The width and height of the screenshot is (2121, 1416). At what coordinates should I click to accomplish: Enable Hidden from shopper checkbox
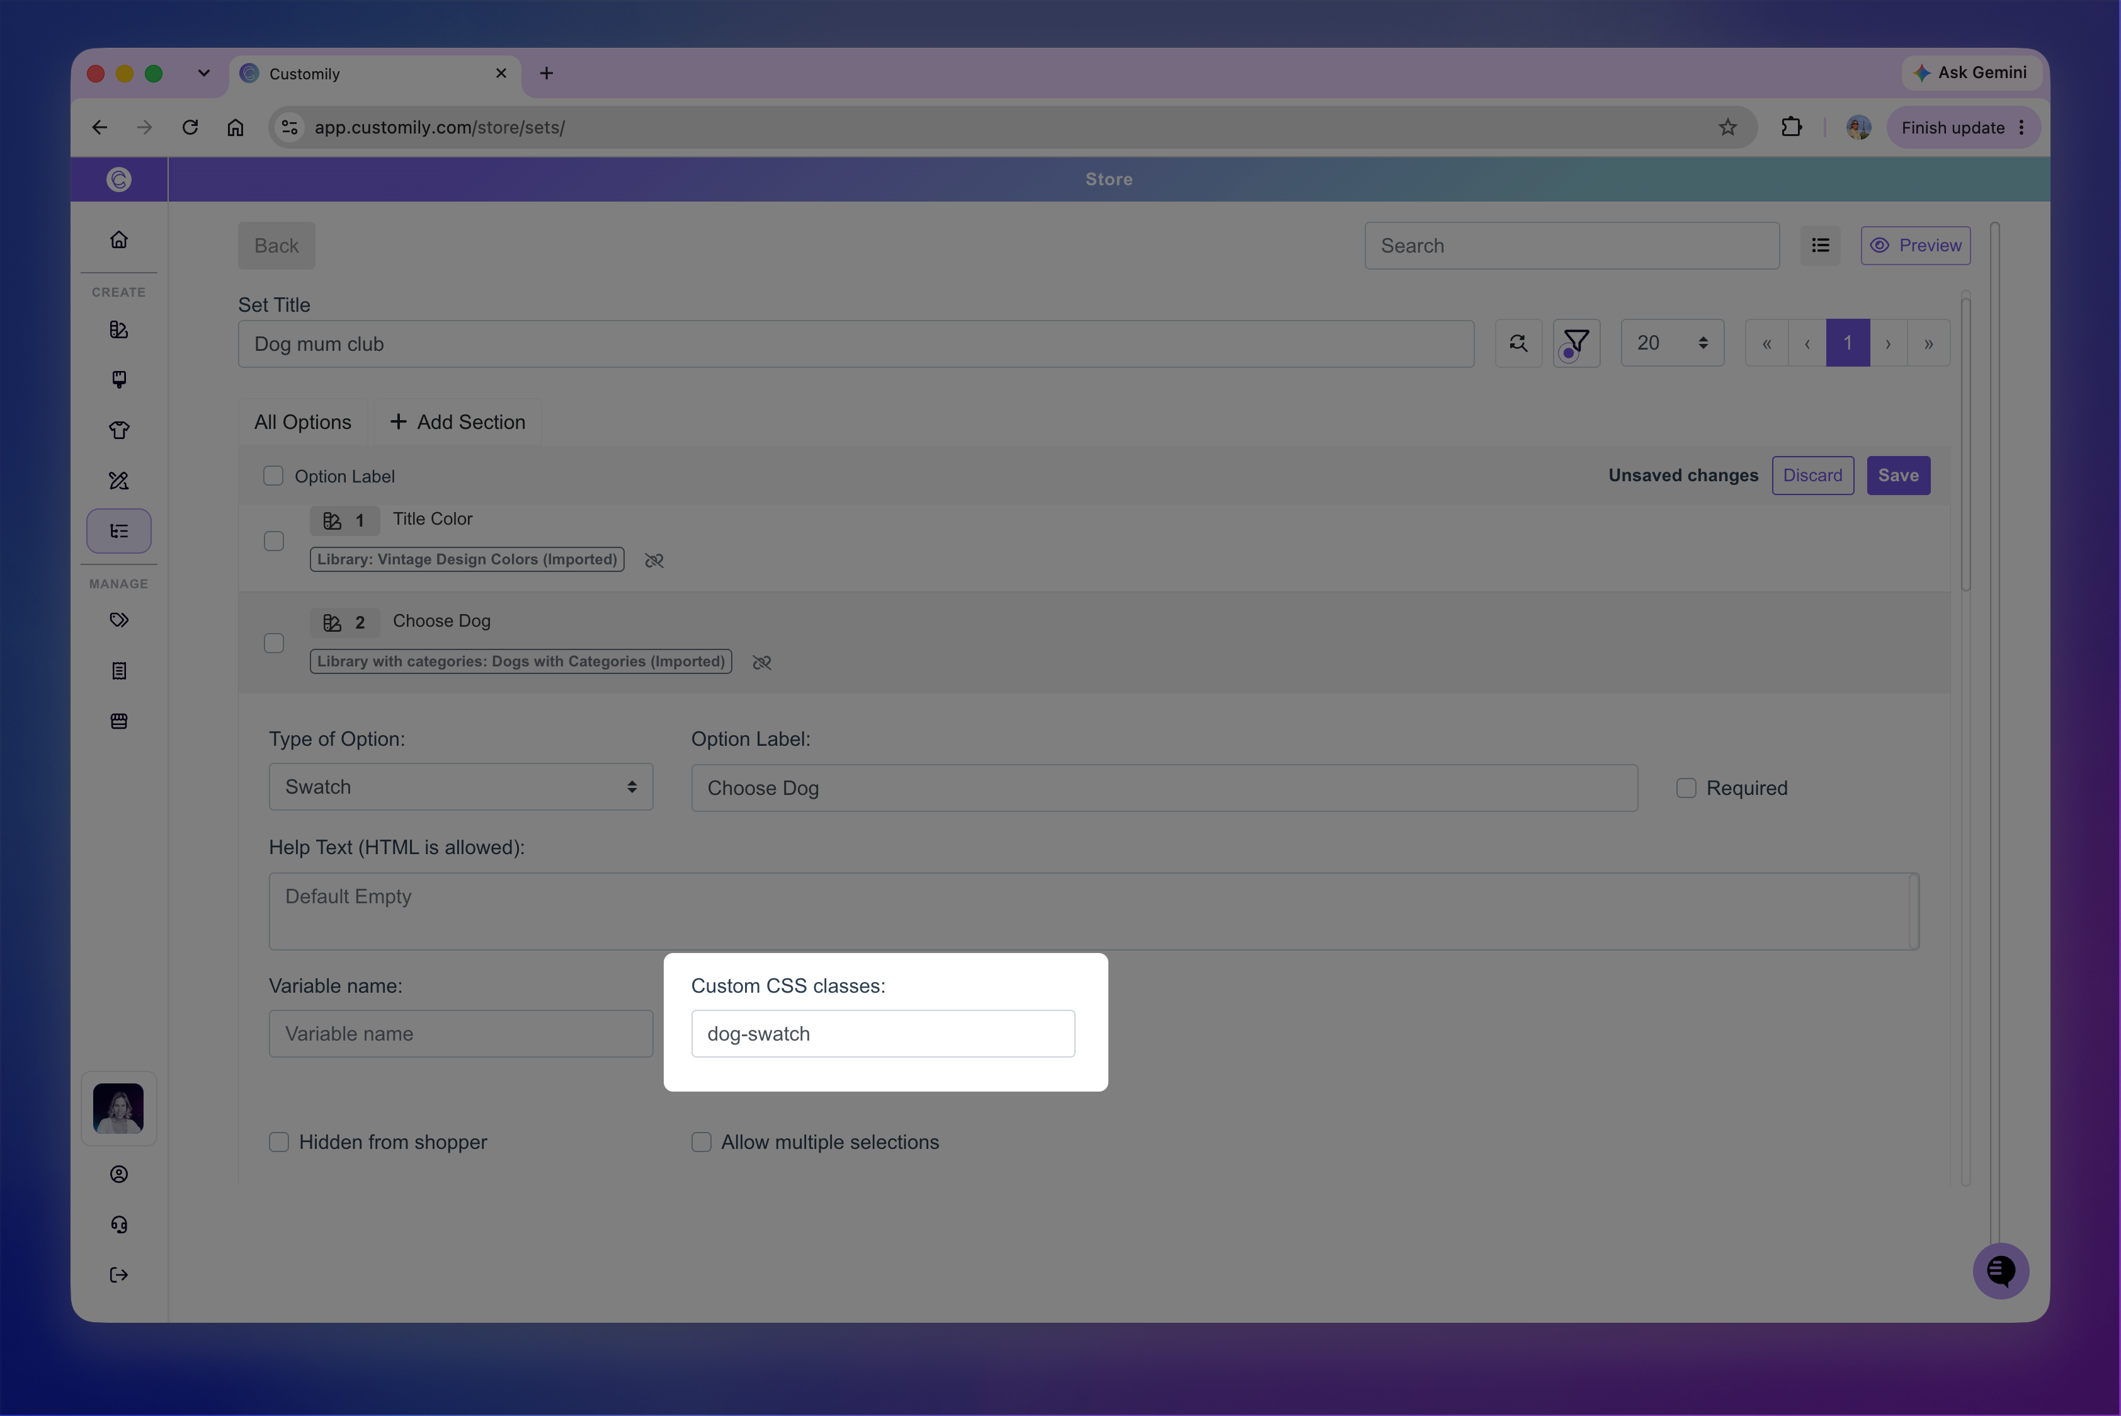[279, 1143]
